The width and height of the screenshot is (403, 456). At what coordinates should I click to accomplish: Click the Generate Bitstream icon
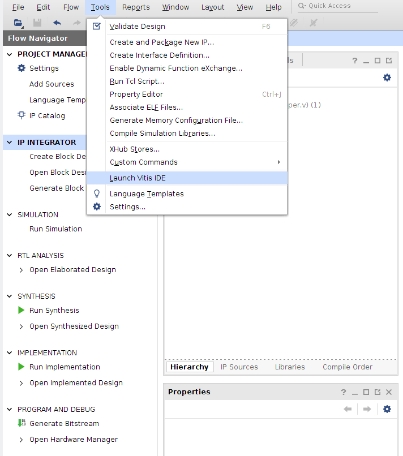pyautogui.click(x=22, y=423)
